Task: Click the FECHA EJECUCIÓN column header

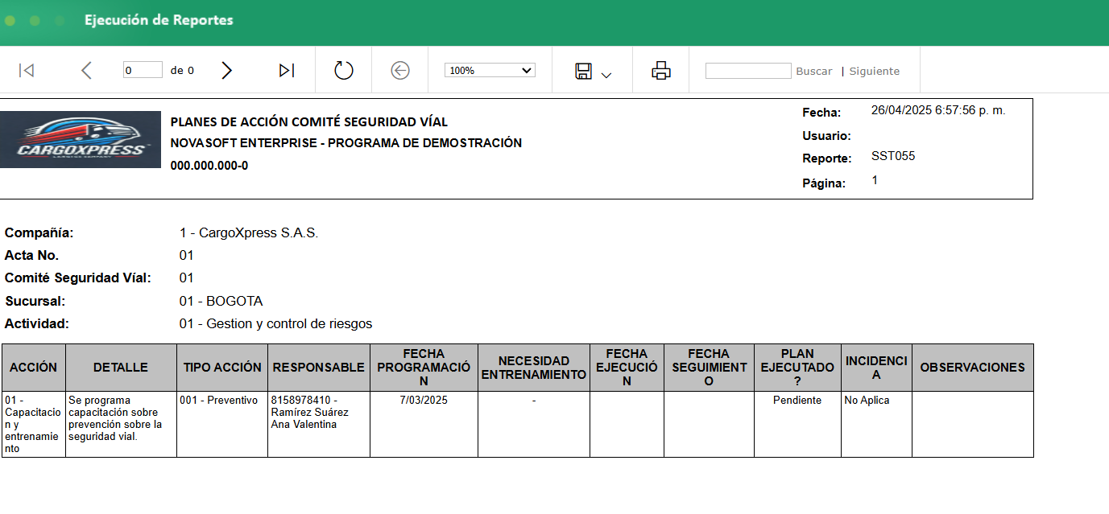Action: [x=627, y=368]
